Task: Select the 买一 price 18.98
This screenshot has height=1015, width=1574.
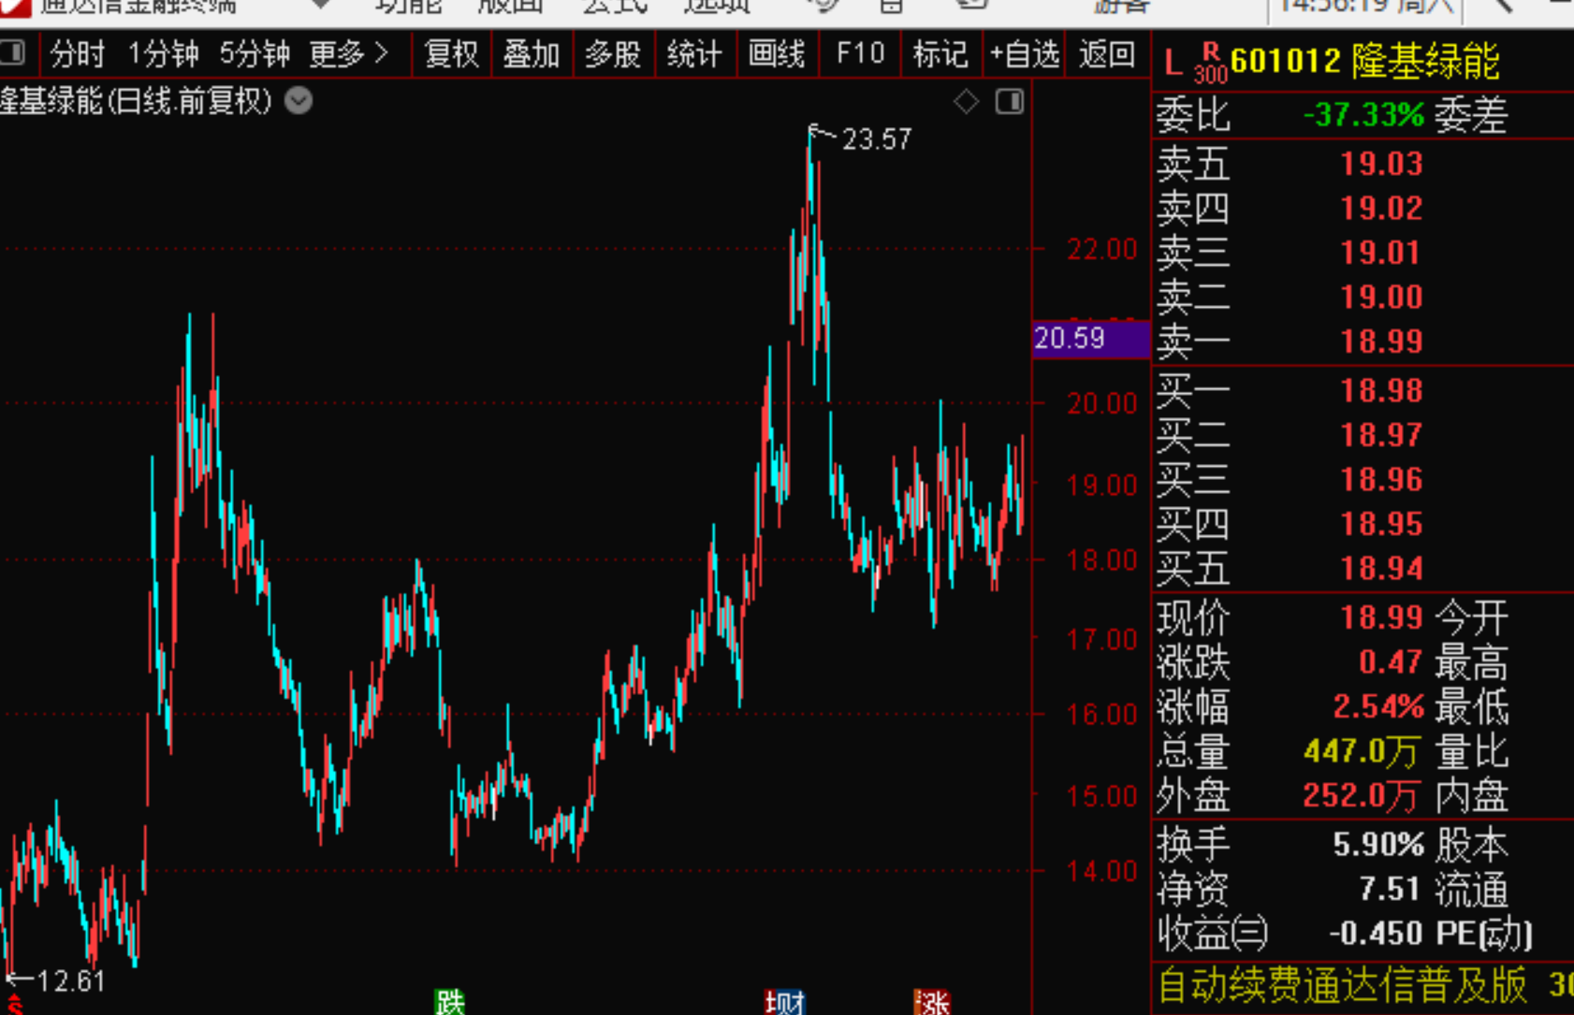Action: tap(1381, 390)
